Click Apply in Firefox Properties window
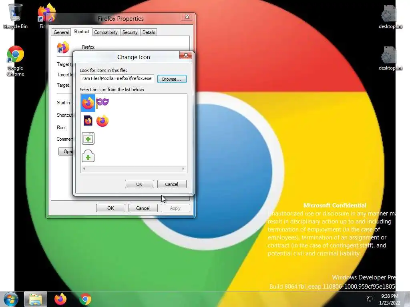Viewport: 410px width, 307px height. (175, 208)
